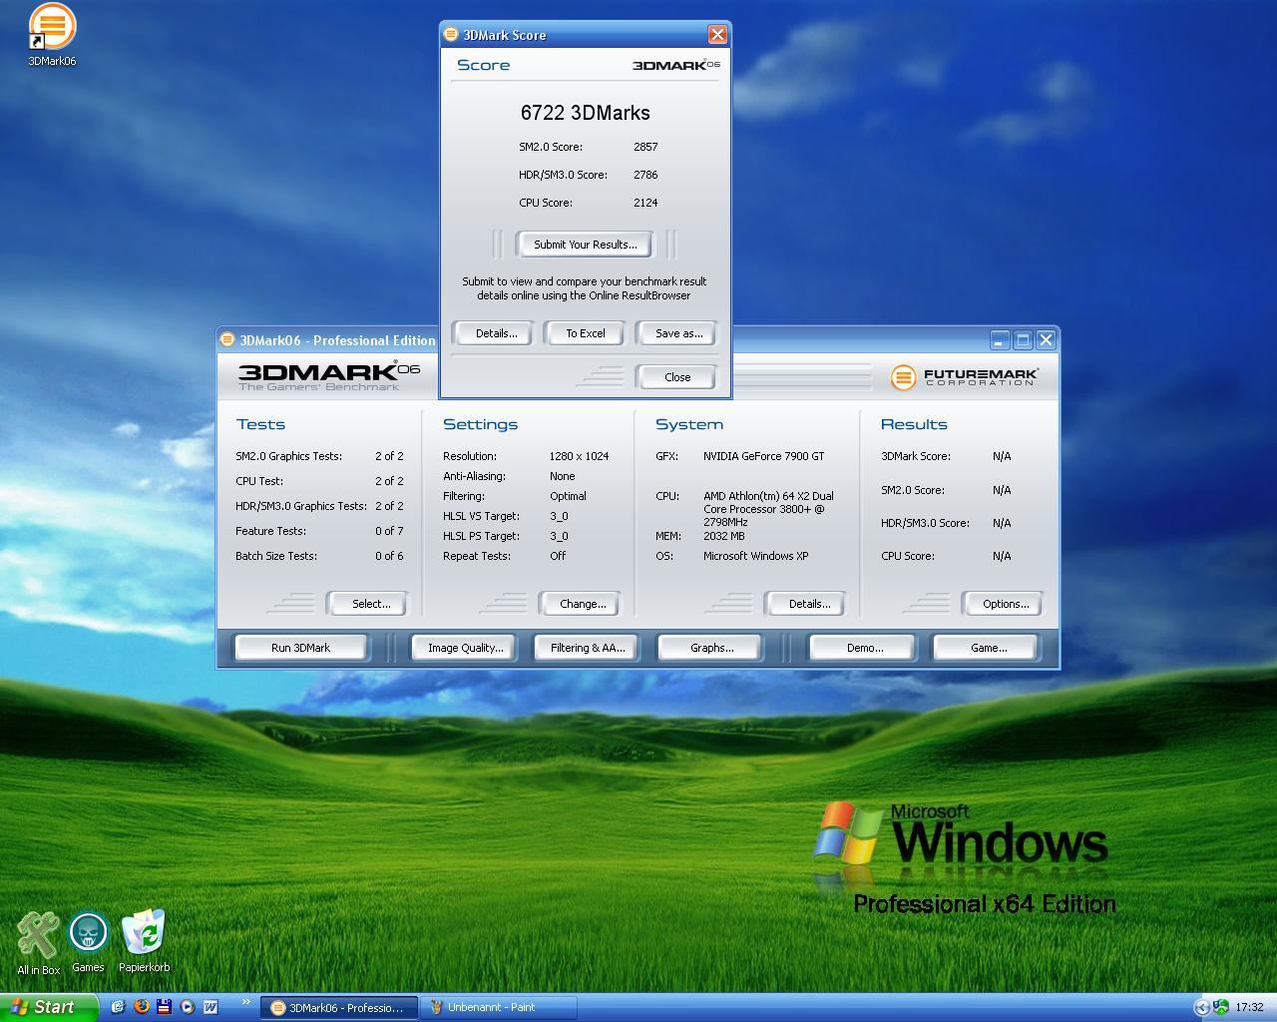Open Filtering & AA tool
This screenshot has height=1022, width=1277.
(x=588, y=648)
